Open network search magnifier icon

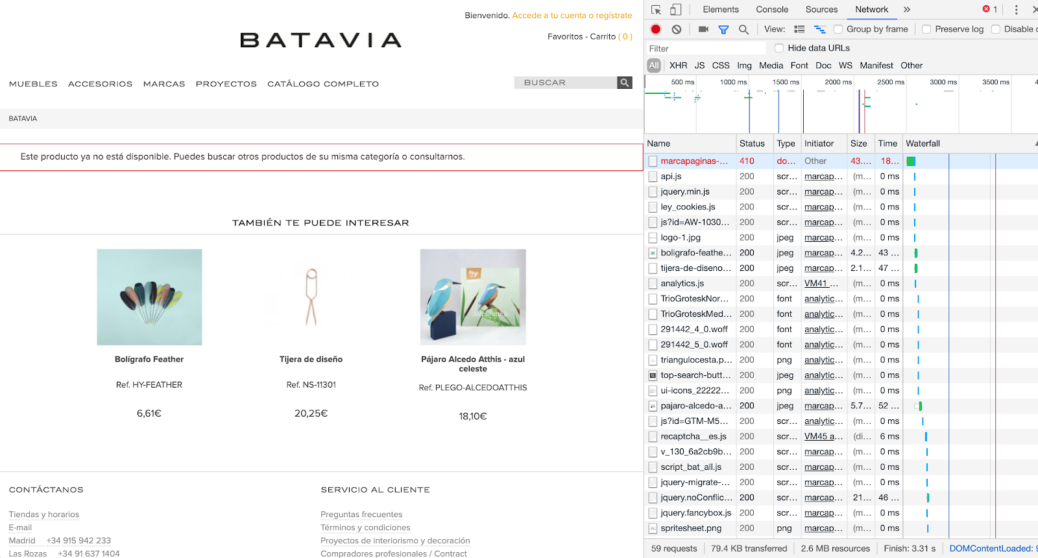coord(743,29)
